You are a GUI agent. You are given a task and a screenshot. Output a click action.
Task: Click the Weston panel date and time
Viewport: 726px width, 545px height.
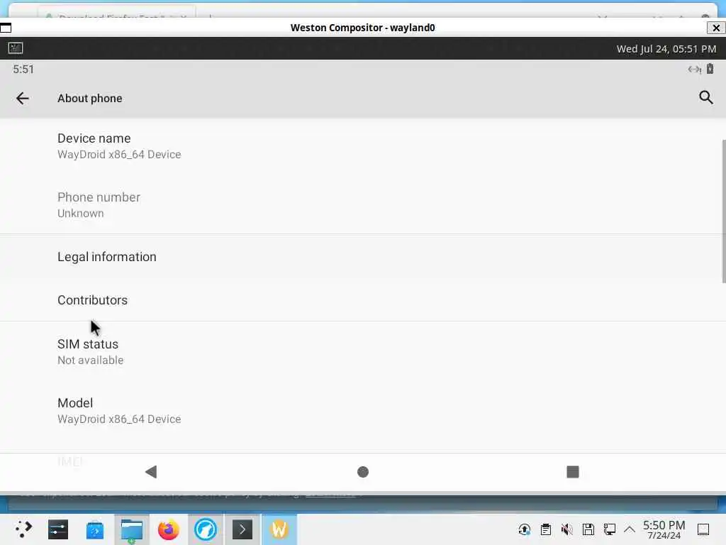(666, 49)
